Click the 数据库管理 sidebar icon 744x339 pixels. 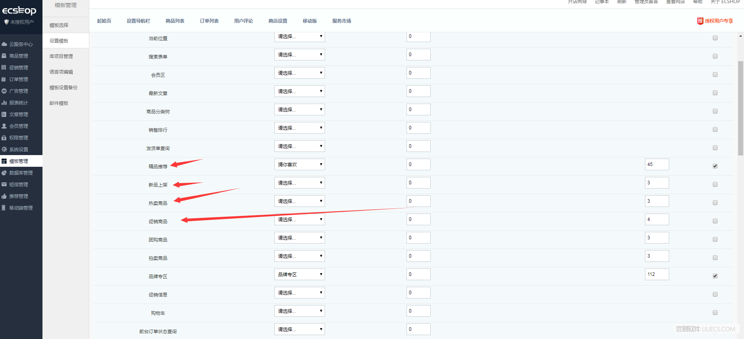pyautogui.click(x=4, y=173)
